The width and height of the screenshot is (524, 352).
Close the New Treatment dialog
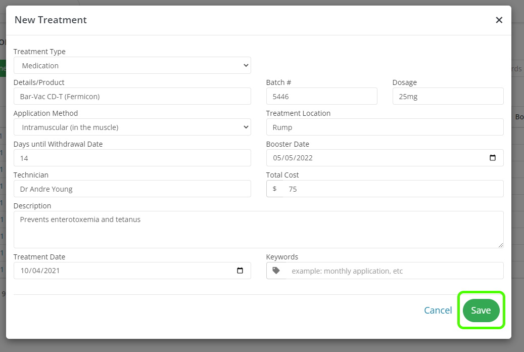coord(499,20)
